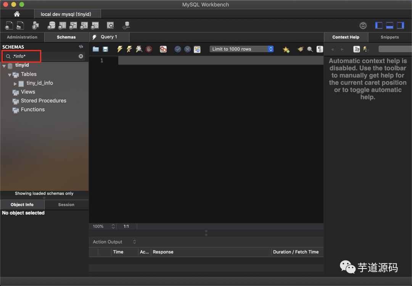Go forward in context help
The width and height of the screenshot is (412, 286).
342,50
